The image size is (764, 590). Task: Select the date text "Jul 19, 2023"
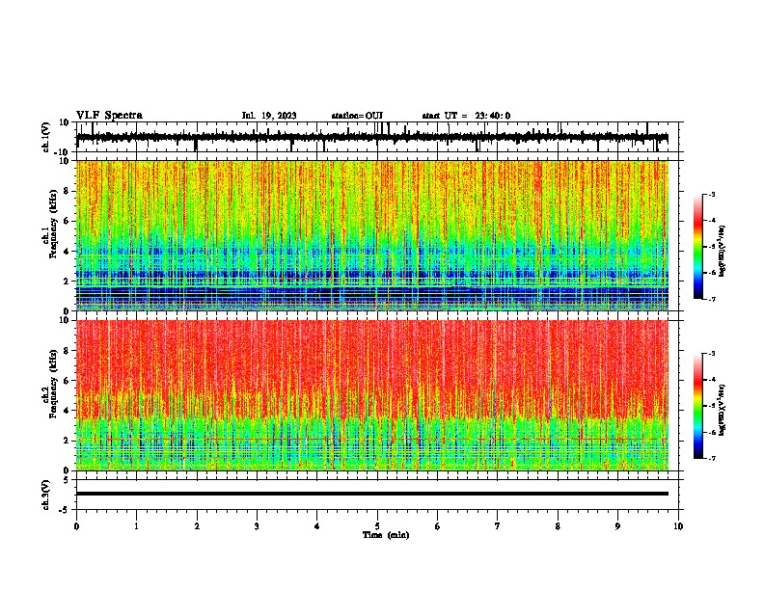coord(269,116)
